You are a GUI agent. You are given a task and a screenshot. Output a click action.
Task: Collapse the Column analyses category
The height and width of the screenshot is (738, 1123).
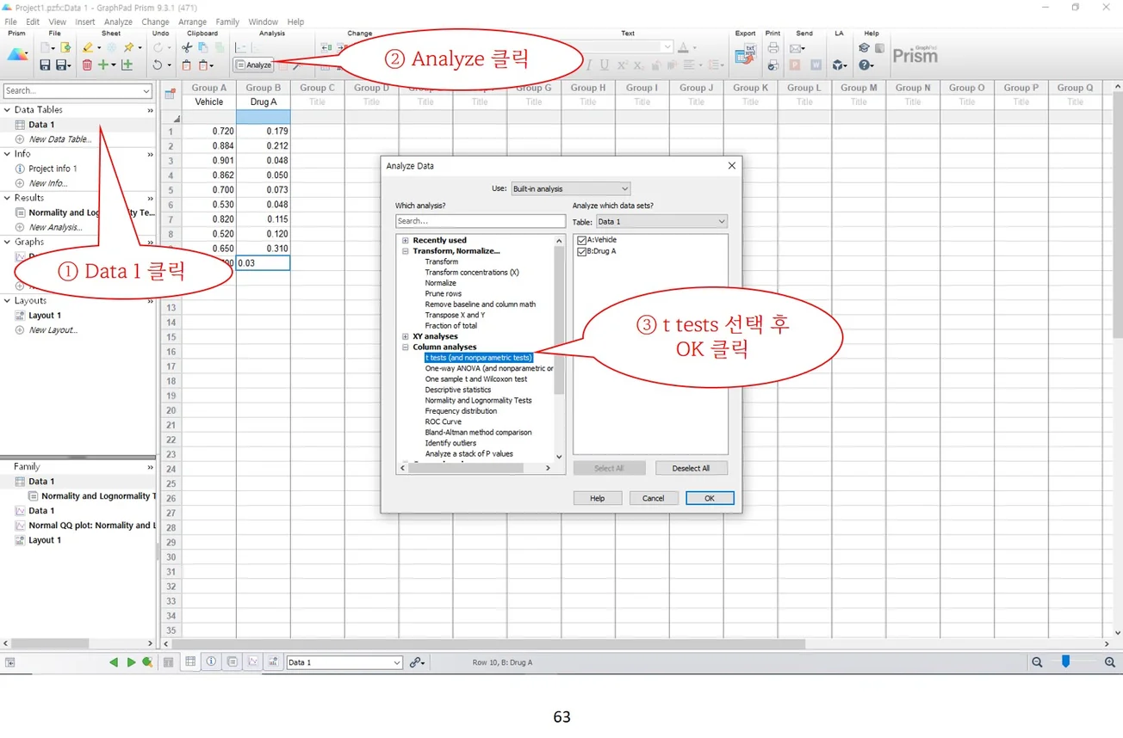coord(405,347)
